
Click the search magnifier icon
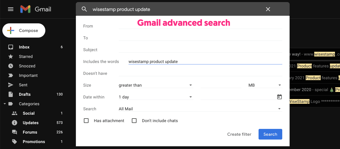coord(84,9)
